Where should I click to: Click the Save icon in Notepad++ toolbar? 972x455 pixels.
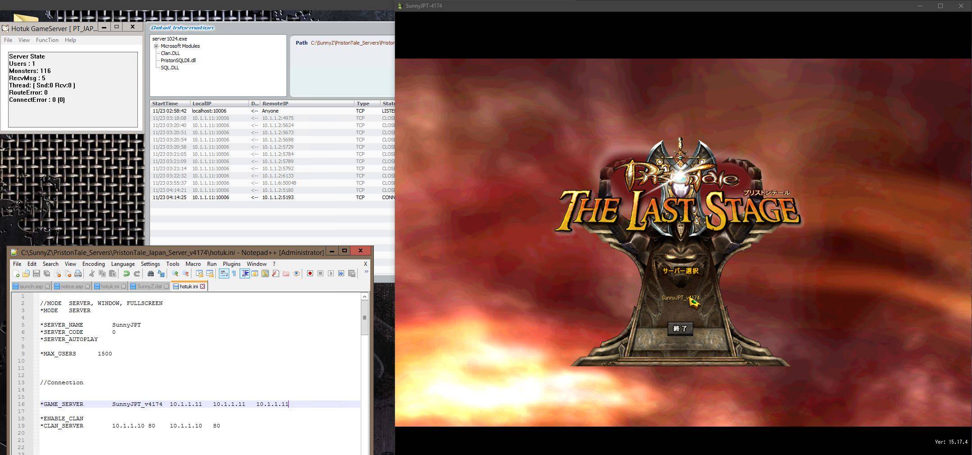coord(36,273)
